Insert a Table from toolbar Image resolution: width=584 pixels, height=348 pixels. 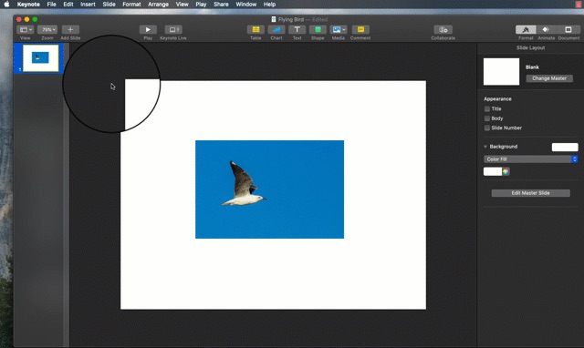[255, 30]
